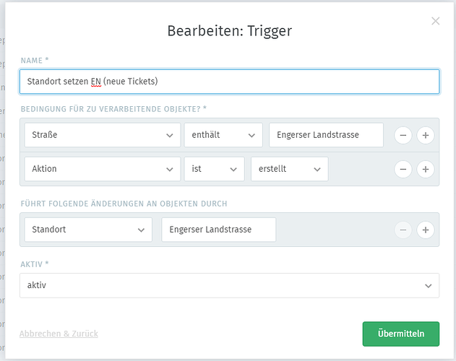The height and width of the screenshot is (361, 456).
Task: Click the trigger Name input field
Action: coord(230,82)
